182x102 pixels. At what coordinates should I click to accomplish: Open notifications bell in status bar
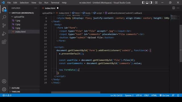click(178, 95)
